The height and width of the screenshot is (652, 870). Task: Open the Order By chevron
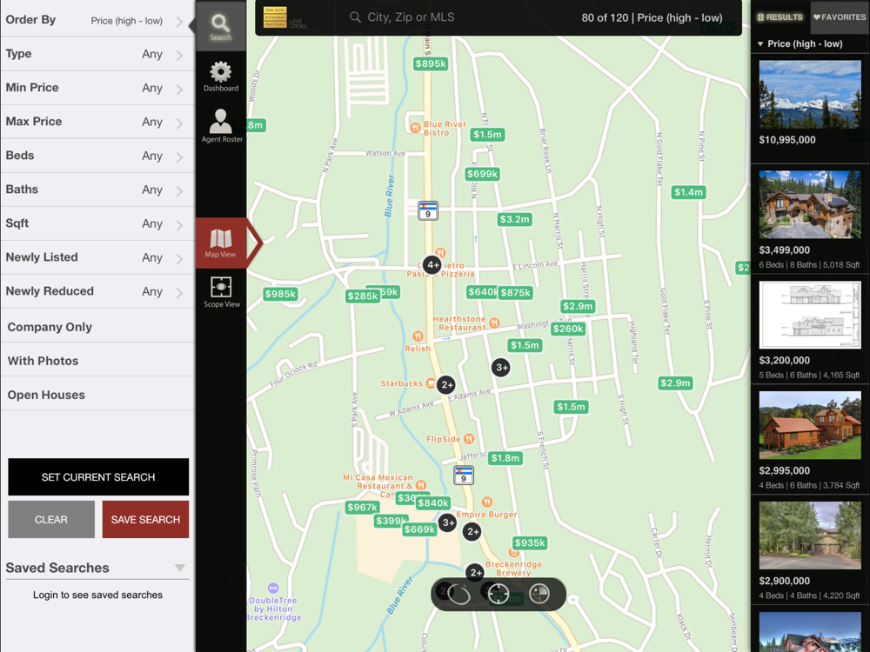click(x=179, y=22)
